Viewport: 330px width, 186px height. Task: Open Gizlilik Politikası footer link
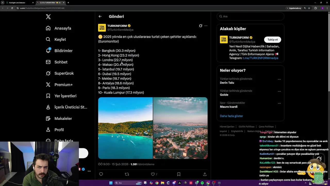[x=246, y=127]
